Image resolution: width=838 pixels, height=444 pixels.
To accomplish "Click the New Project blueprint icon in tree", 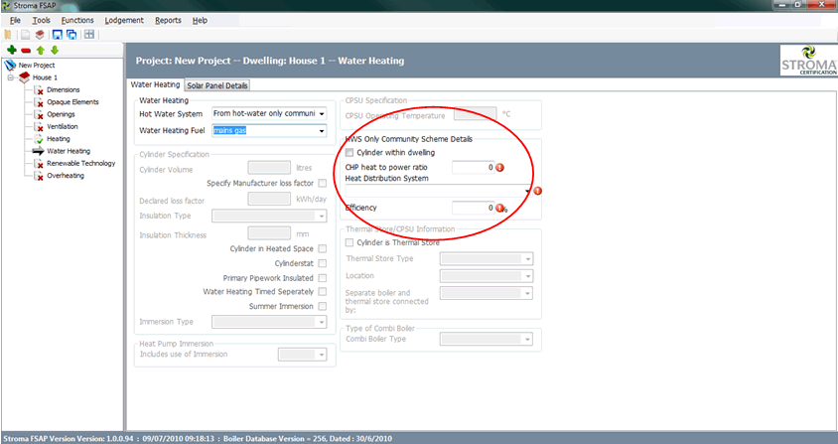I will pyautogui.click(x=10, y=66).
